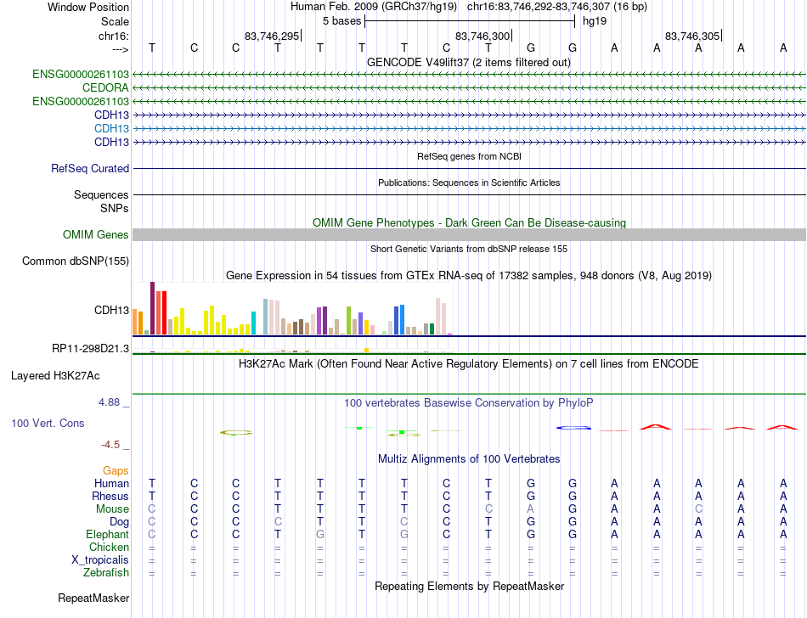Click the olive C logo in PhyloP track
807x618 pixels.
pyautogui.click(x=236, y=433)
